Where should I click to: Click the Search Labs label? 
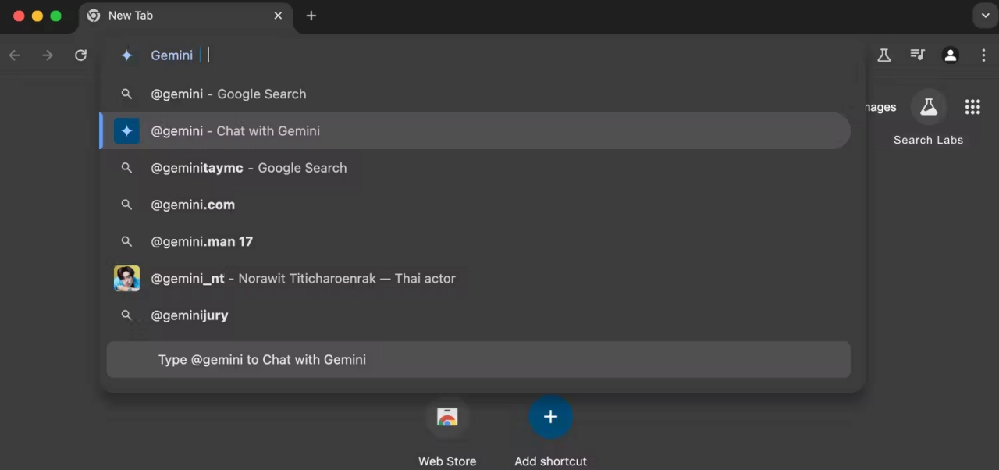coord(928,140)
